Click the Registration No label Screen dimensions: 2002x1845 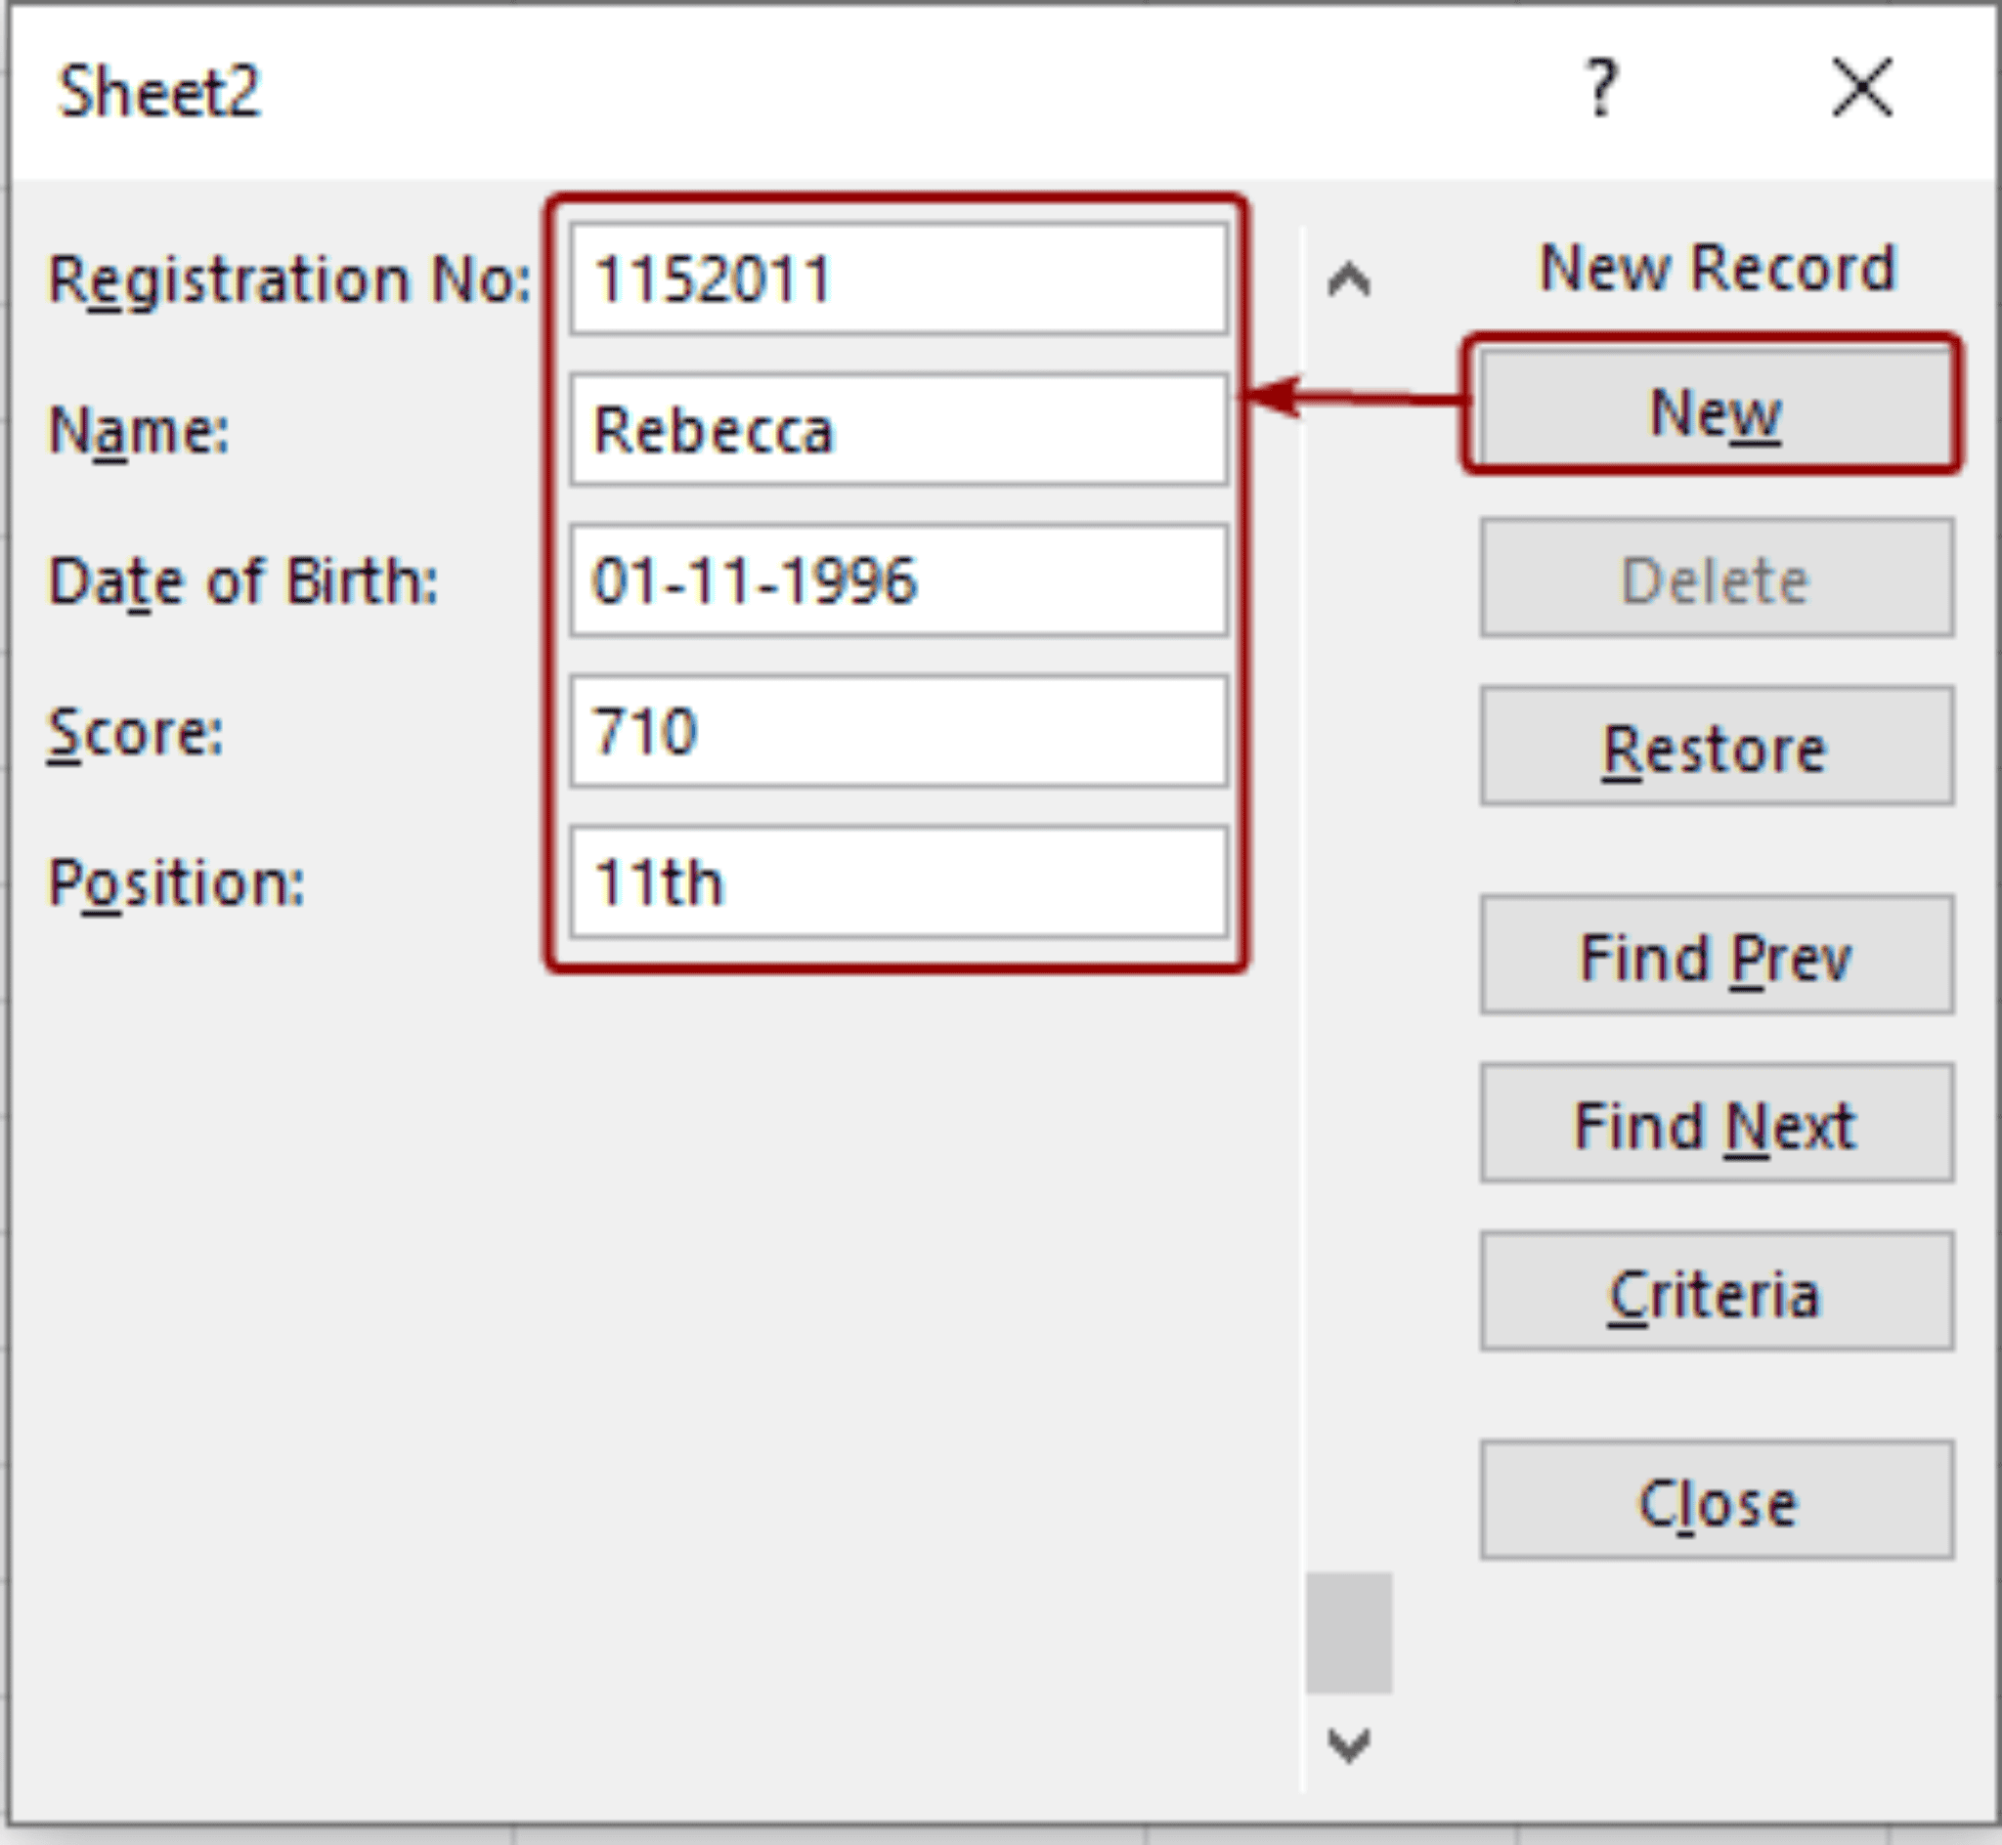click(294, 280)
